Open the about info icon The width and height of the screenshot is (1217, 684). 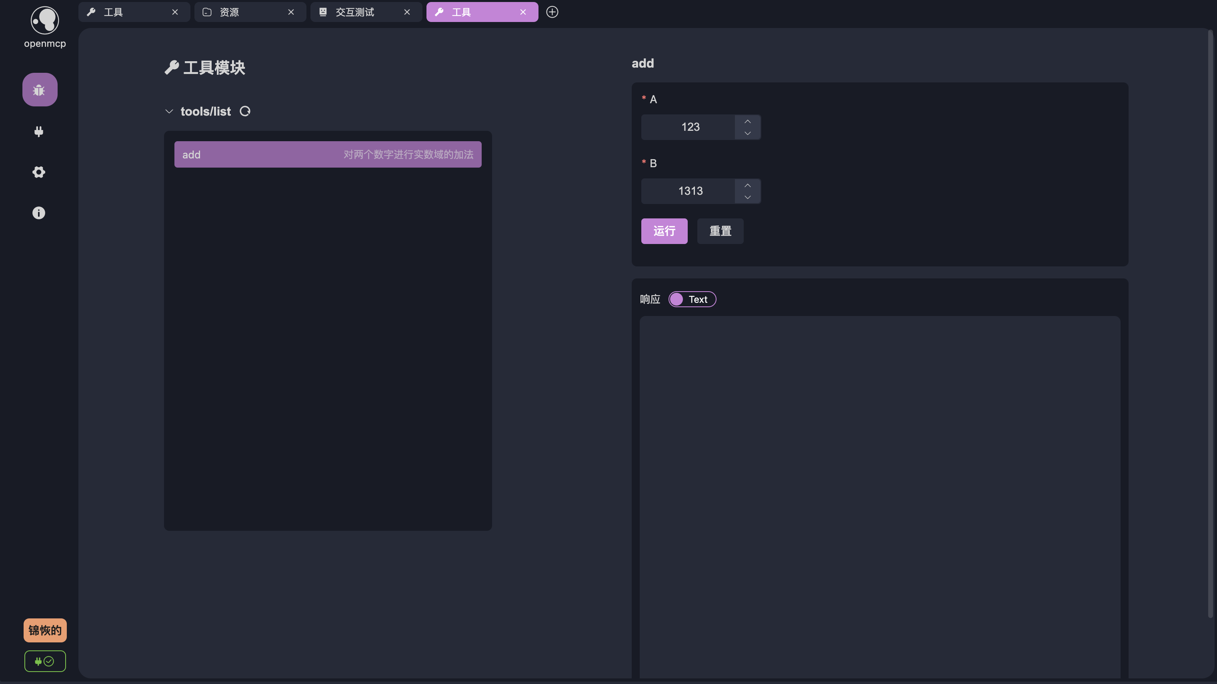(x=39, y=213)
